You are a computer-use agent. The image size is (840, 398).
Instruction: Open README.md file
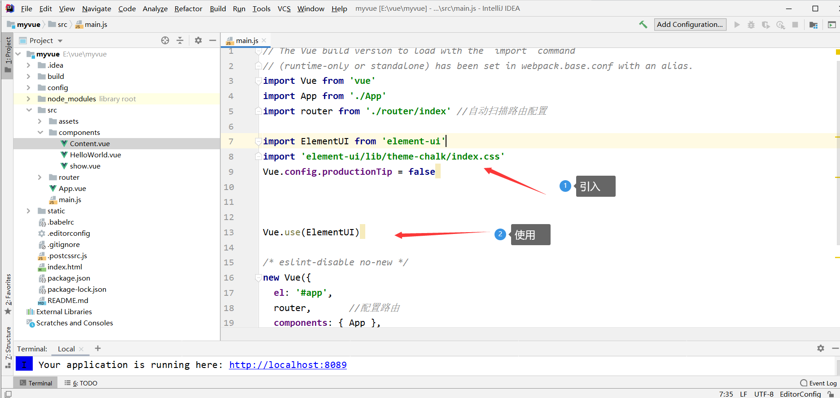click(x=68, y=300)
